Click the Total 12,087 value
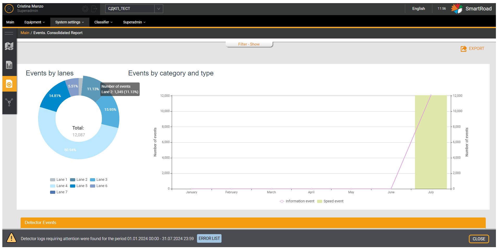The width and height of the screenshot is (498, 250). click(x=79, y=135)
